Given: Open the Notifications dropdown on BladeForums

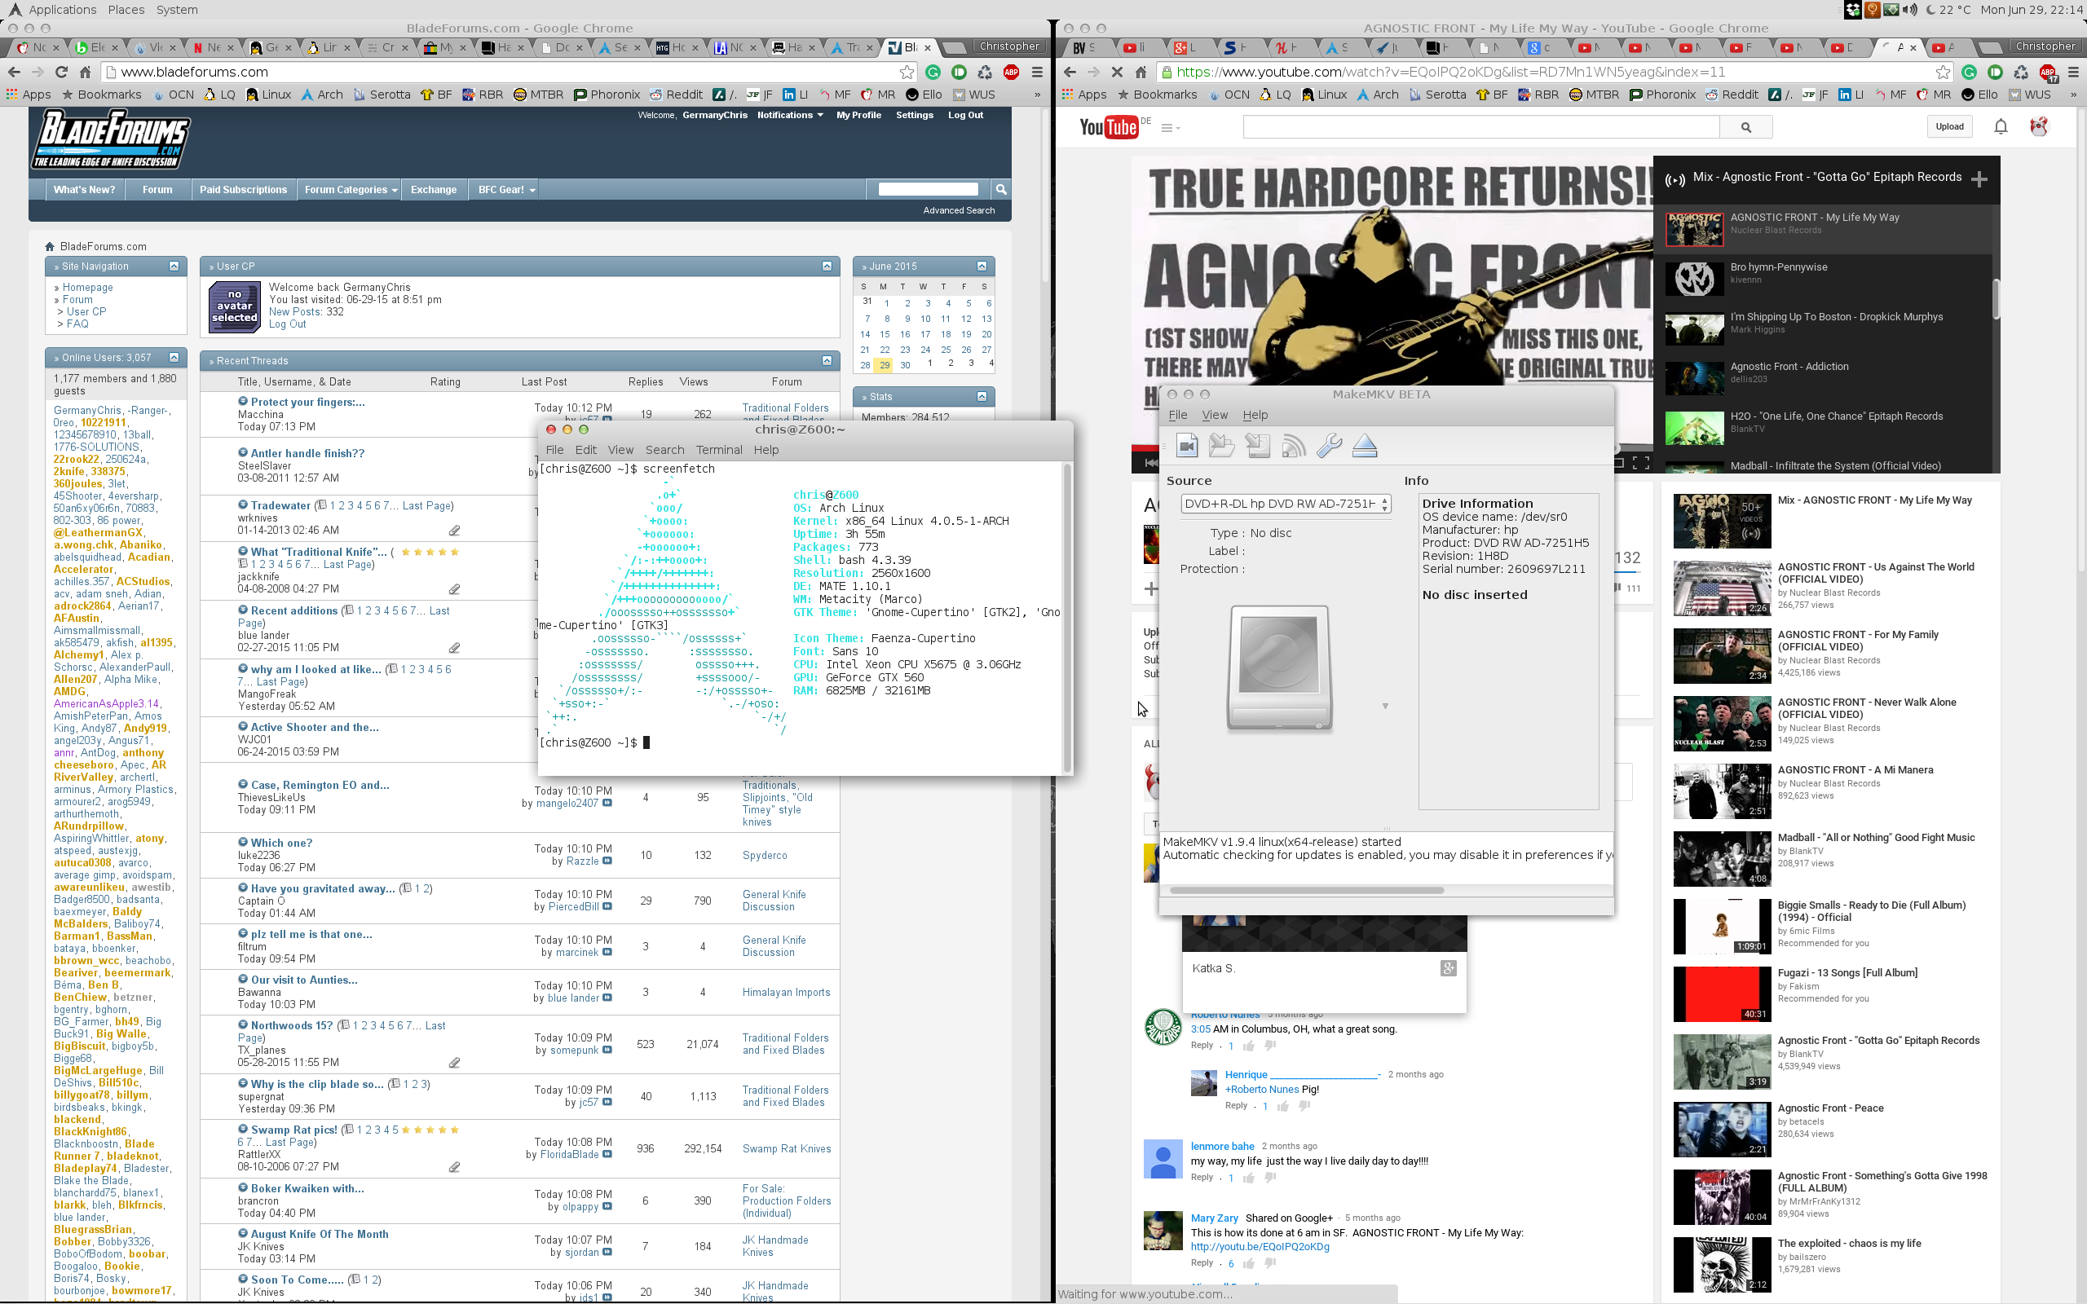Looking at the screenshot, I should tap(789, 115).
